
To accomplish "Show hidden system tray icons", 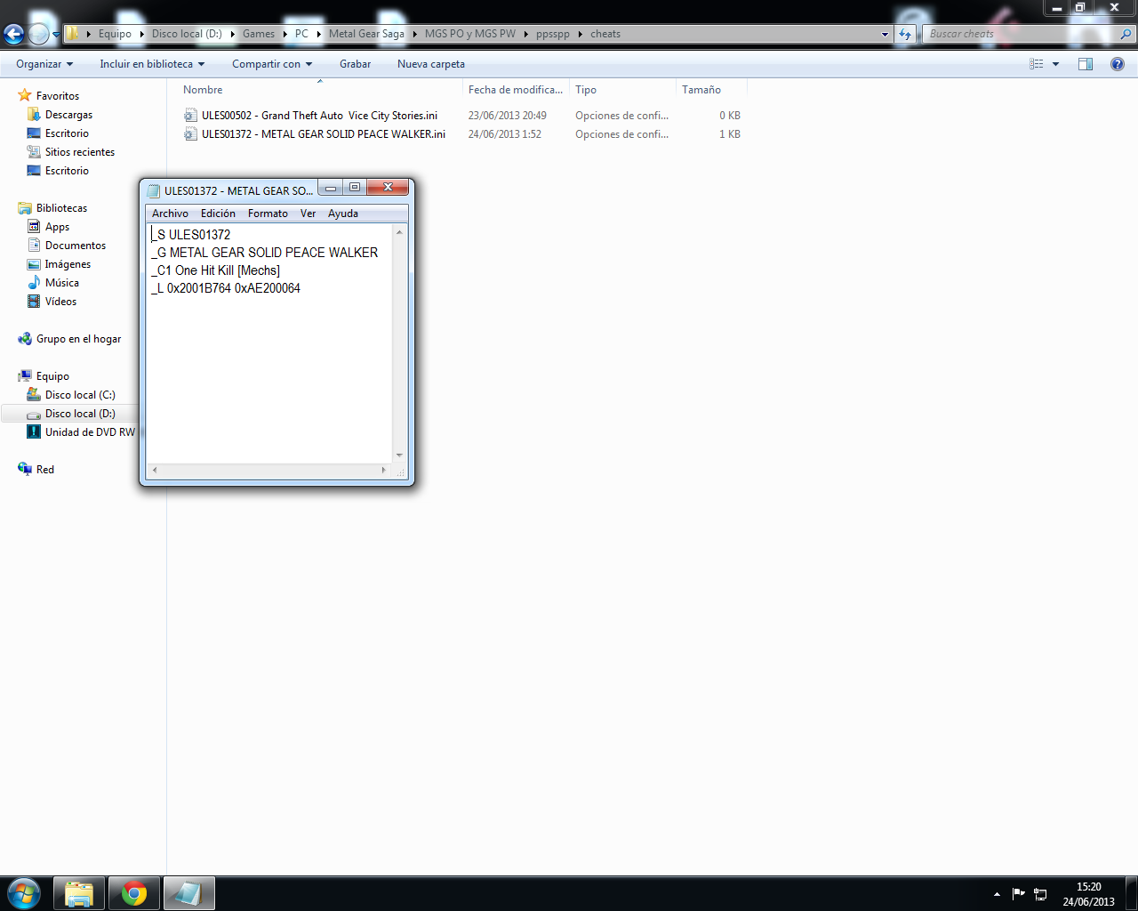I will (x=997, y=894).
